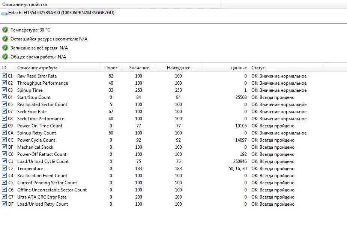
Task: Select the Hitachi HTS545025B9A300 device entry
Action: coord(58,13)
